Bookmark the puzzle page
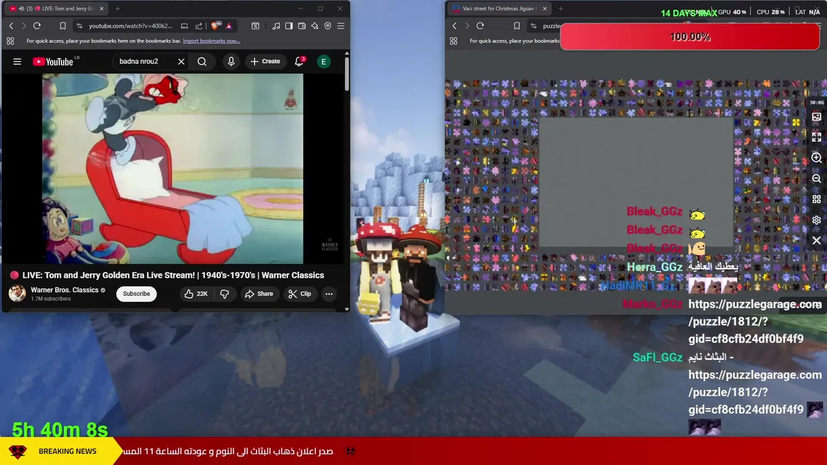827x465 pixels. click(516, 26)
